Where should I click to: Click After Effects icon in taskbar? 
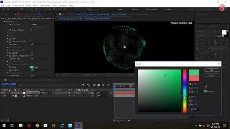click(78, 125)
